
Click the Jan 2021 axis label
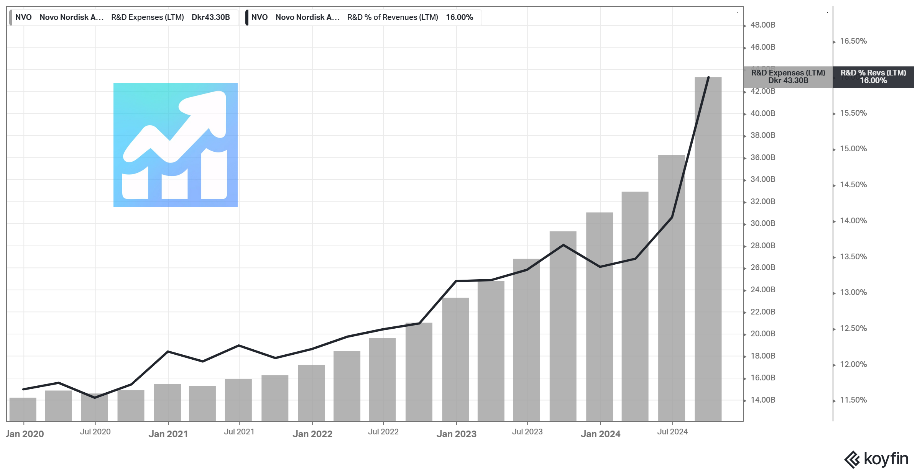[x=168, y=434]
